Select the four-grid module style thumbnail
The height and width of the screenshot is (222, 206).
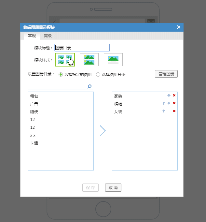pos(65,60)
